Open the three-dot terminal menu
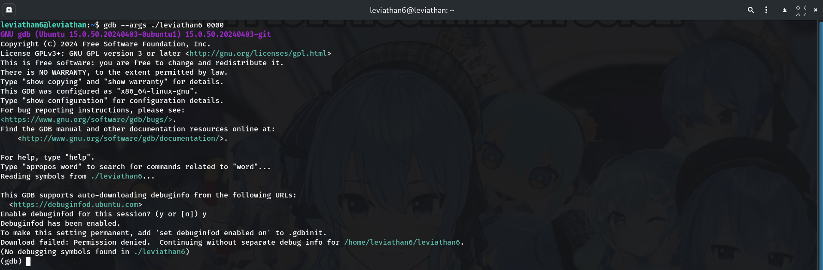Image resolution: width=823 pixels, height=270 pixels. pyautogui.click(x=766, y=10)
